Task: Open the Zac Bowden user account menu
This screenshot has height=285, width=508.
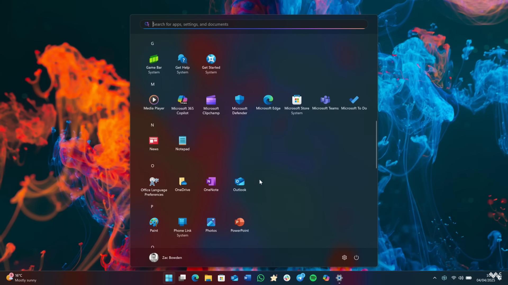Action: [x=166, y=258]
